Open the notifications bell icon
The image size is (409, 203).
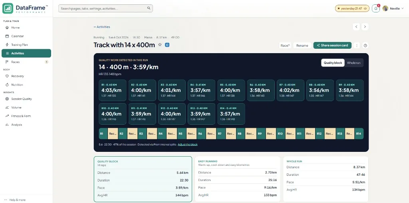pyautogui.click(x=375, y=8)
